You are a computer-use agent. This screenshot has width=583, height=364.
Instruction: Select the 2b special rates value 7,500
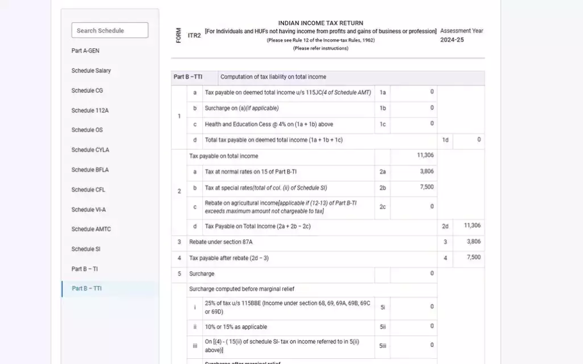point(413,187)
